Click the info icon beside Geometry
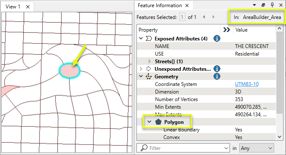 tap(217, 76)
